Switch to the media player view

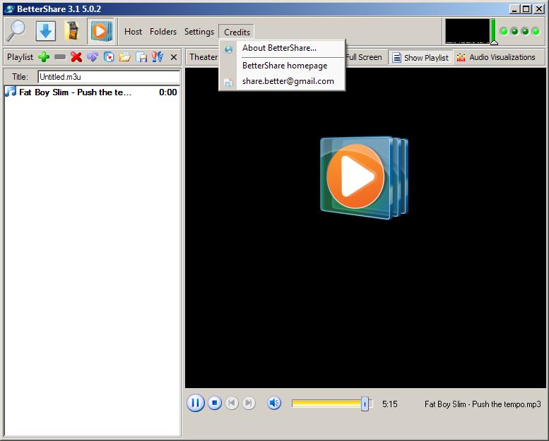coord(100,31)
